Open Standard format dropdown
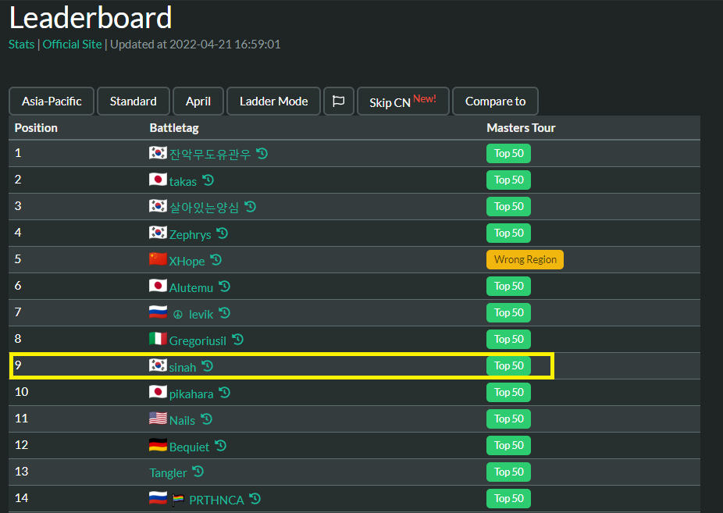The image size is (723, 513). pos(133,102)
